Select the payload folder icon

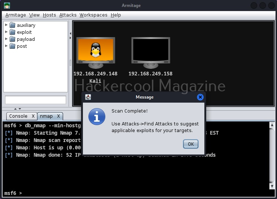(12, 39)
